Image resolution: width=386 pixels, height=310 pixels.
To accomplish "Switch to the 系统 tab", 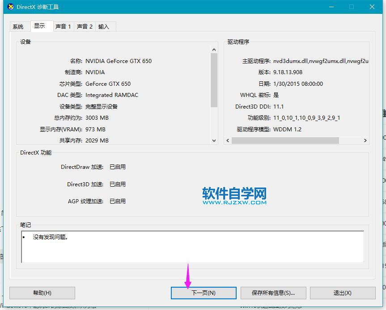I will tap(18, 27).
